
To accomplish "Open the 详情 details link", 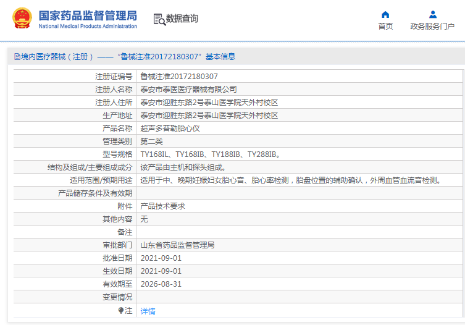I will point(148,311).
